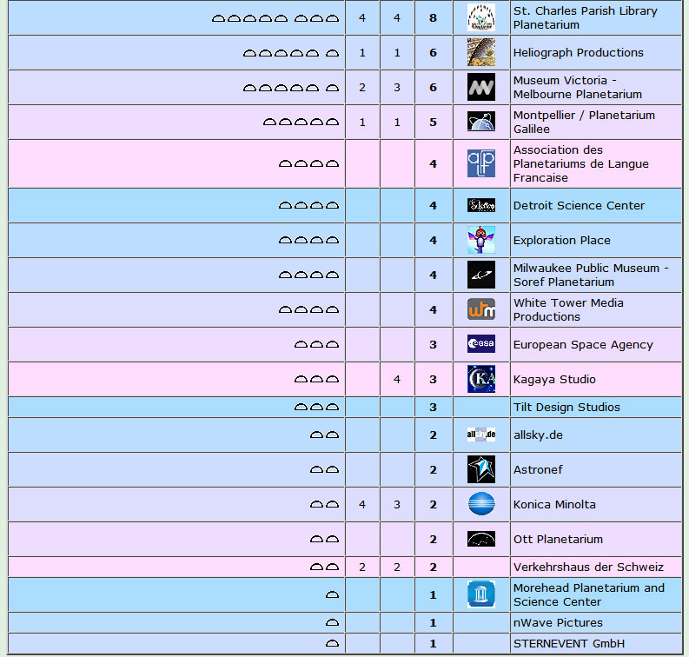Click the White Tower Media wtm logo
This screenshot has width=689, height=657.
click(481, 309)
